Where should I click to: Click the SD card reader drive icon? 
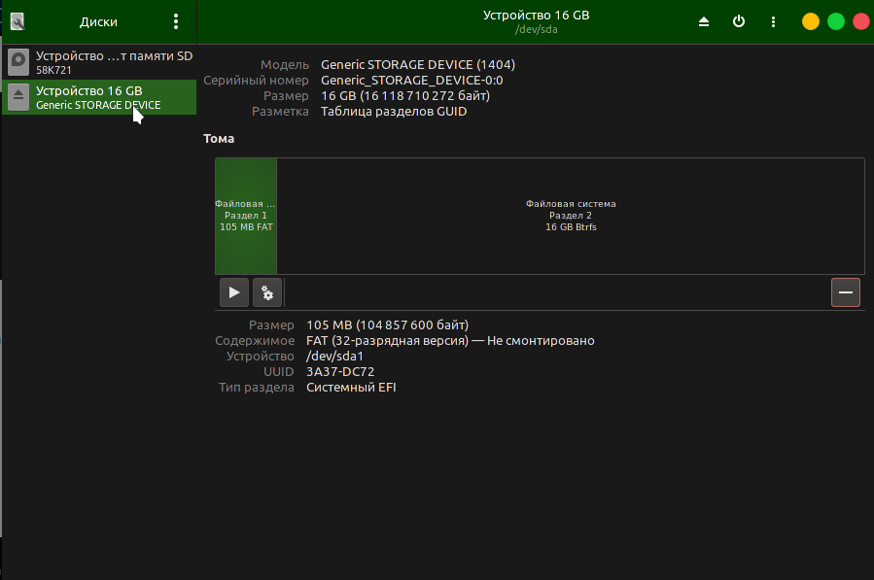(18, 63)
